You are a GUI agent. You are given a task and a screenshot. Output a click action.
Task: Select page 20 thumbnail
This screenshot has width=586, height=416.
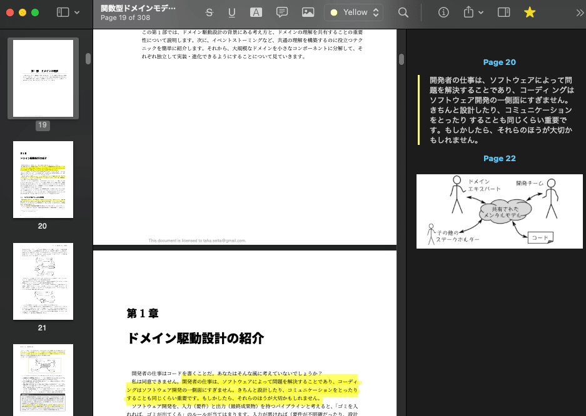pos(43,179)
